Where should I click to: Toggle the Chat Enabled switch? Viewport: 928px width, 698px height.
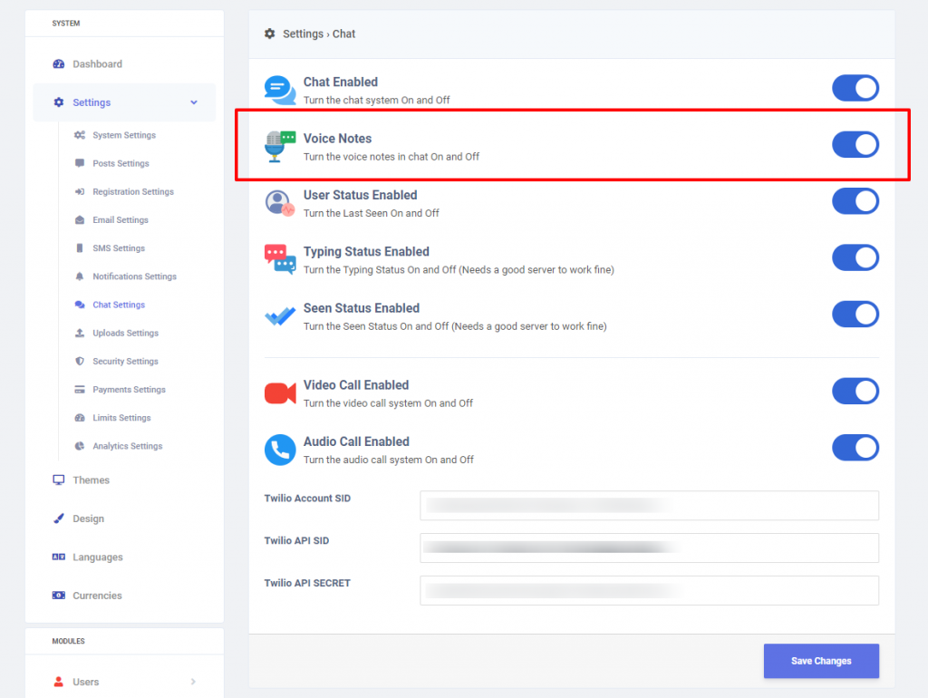855,88
